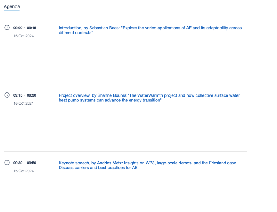Click the 09:15 end time of the Introduction session

click(x=31, y=28)
